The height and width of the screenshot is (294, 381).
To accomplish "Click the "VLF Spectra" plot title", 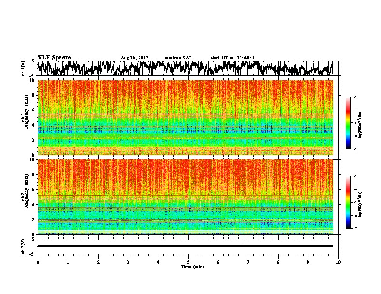I will tap(54, 58).
